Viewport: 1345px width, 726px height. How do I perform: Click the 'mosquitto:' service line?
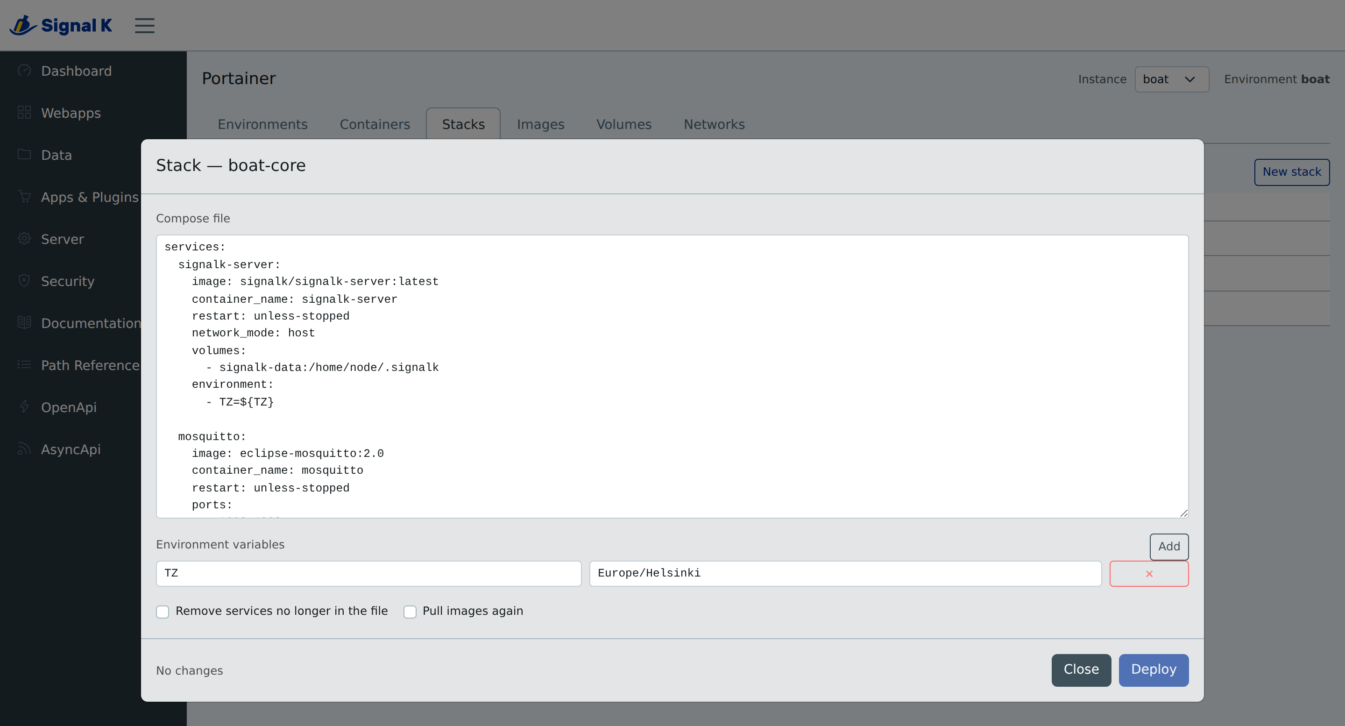pos(212,437)
